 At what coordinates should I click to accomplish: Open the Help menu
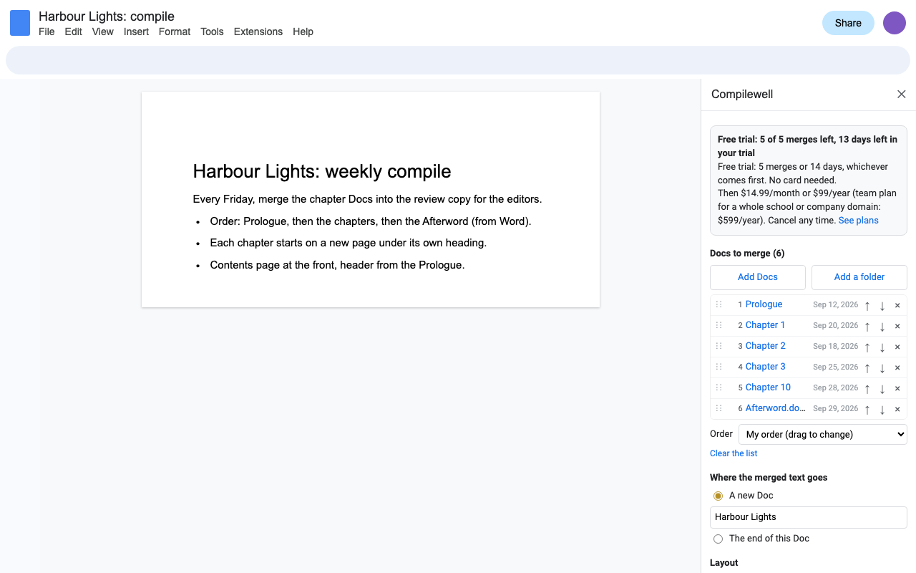[303, 32]
